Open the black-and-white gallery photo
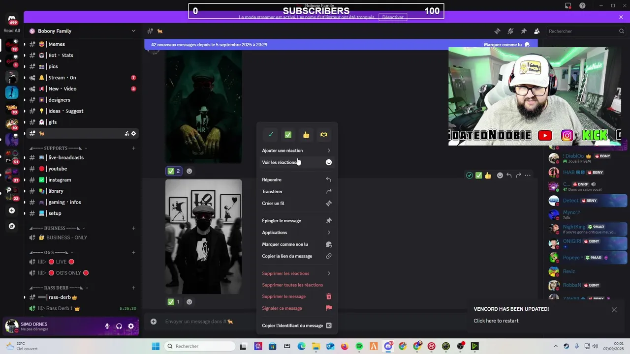The width and height of the screenshot is (630, 354). click(x=203, y=236)
